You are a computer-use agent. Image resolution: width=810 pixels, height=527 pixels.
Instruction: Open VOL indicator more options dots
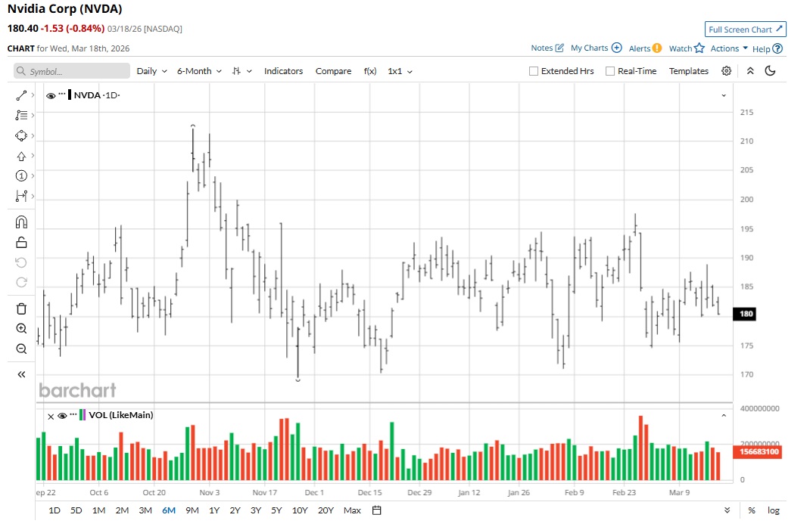tap(73, 414)
